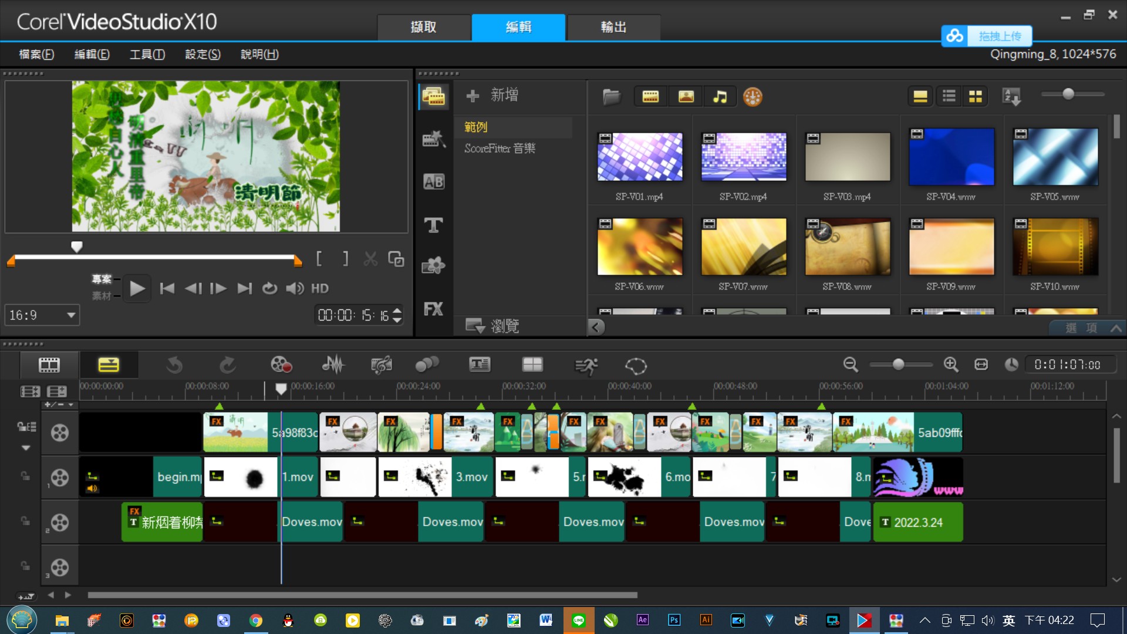Switch to the 編輯 Edit tab
This screenshot has width=1127, height=634.
[x=519, y=27]
